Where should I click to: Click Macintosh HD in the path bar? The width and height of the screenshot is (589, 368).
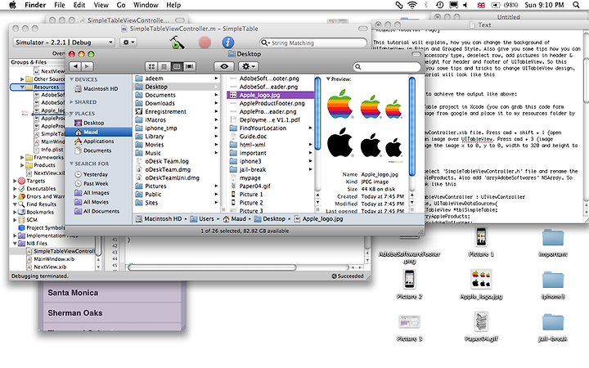point(159,218)
